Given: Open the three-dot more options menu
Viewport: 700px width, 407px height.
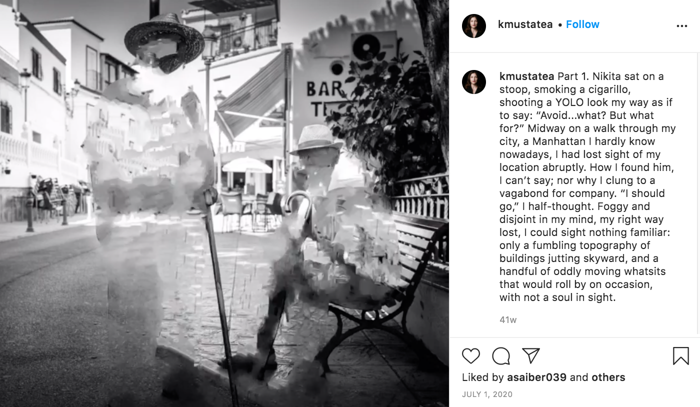Looking at the screenshot, I should click(682, 26).
